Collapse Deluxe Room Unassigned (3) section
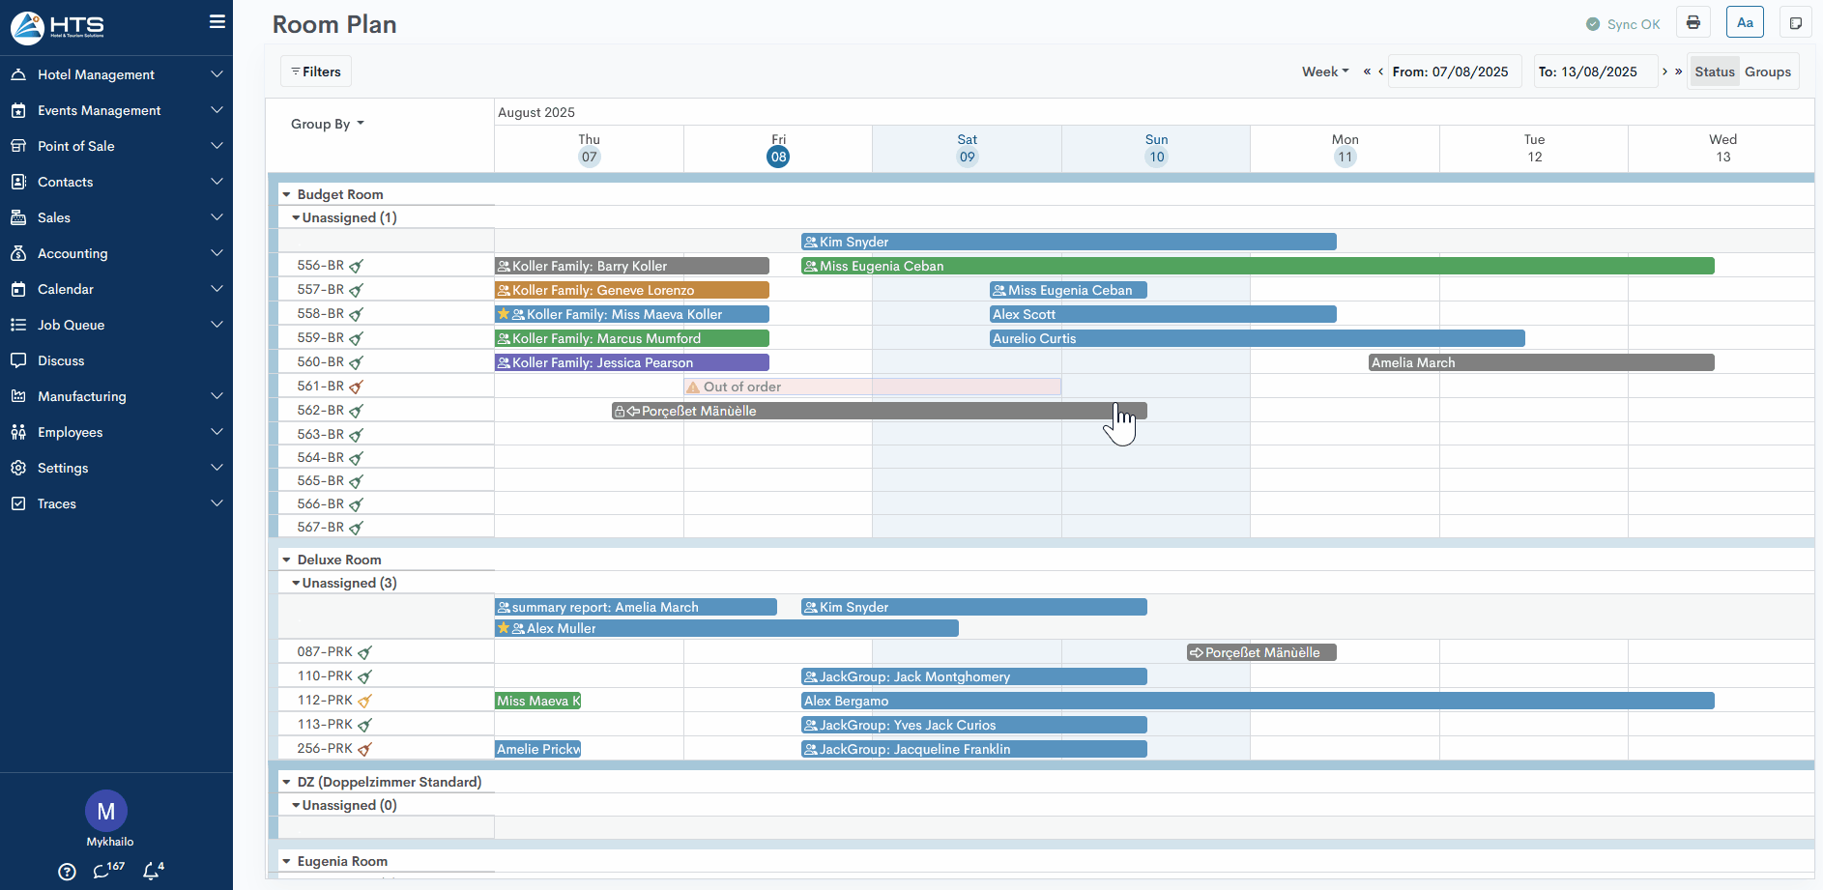The width and height of the screenshot is (1823, 890). point(296,583)
